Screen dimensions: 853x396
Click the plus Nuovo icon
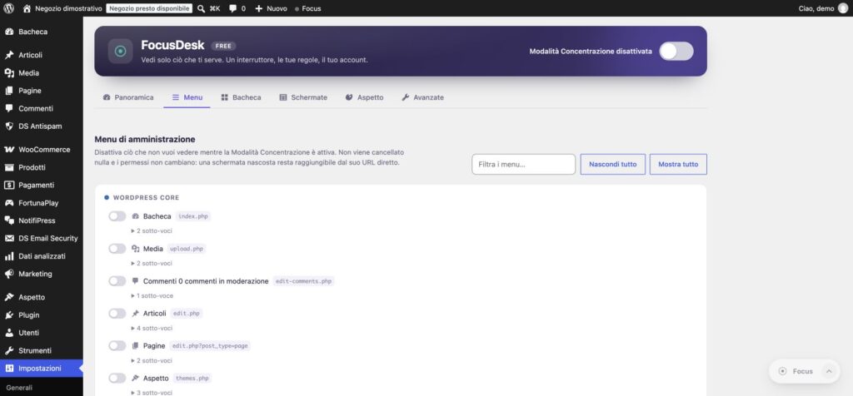coord(258,8)
